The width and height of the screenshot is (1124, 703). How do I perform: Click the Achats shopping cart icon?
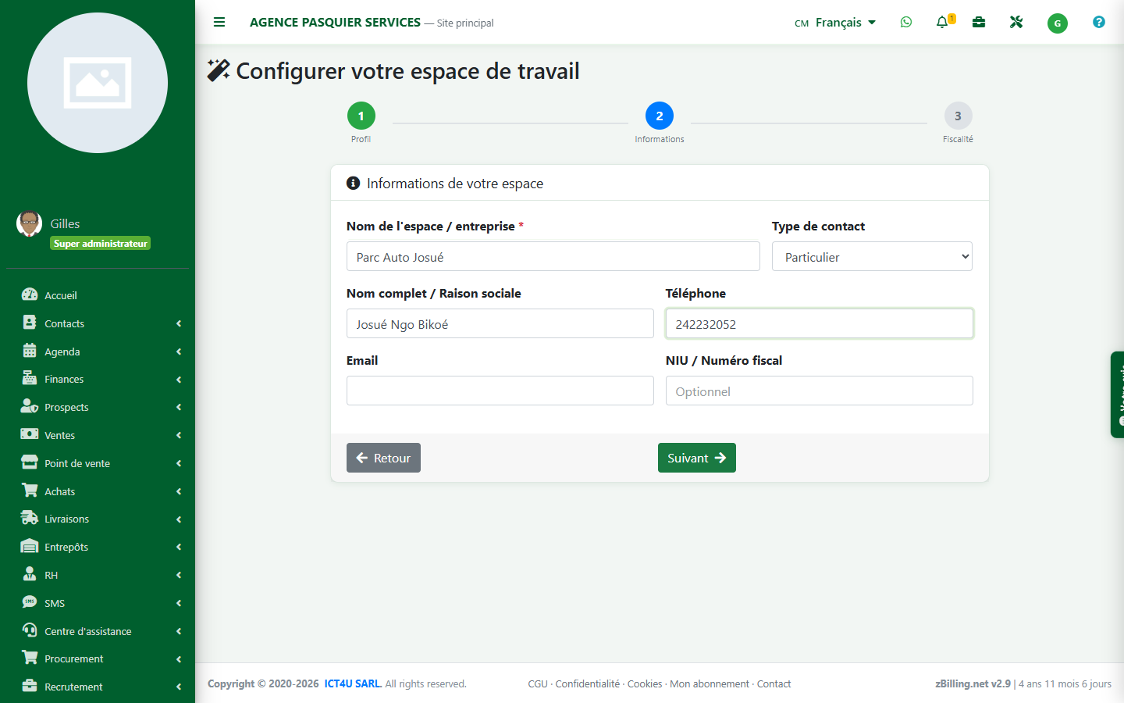tap(30, 491)
